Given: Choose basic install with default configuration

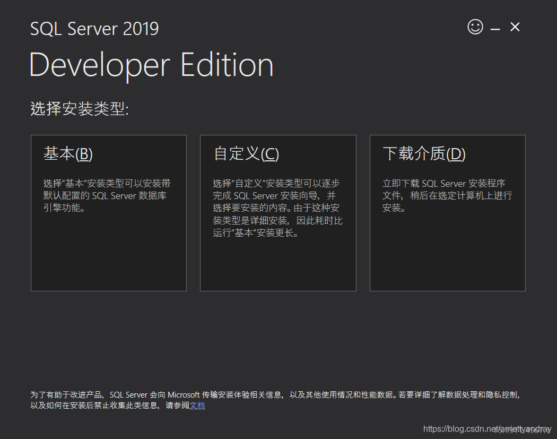Looking at the screenshot, I should tap(108, 212).
